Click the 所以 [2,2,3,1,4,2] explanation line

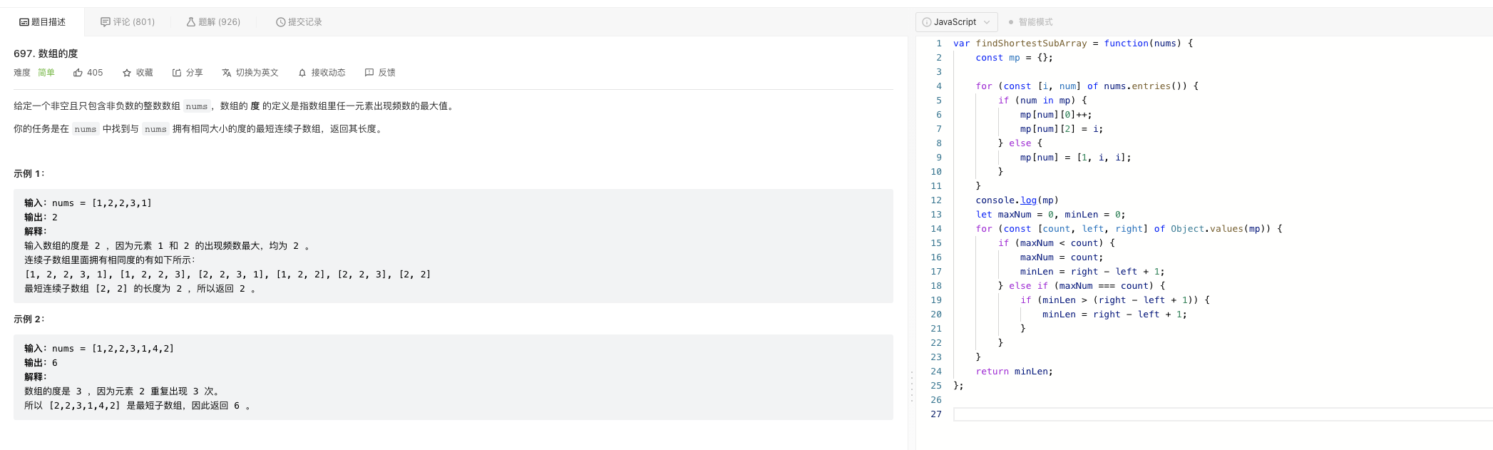tap(138, 406)
